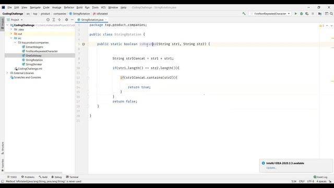
Task: Open StringShrinker class in tree
Action: coord(34,64)
